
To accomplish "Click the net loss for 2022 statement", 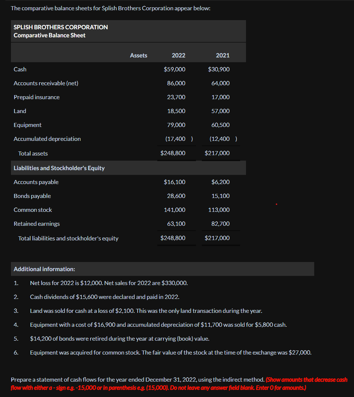I will [109, 283].
